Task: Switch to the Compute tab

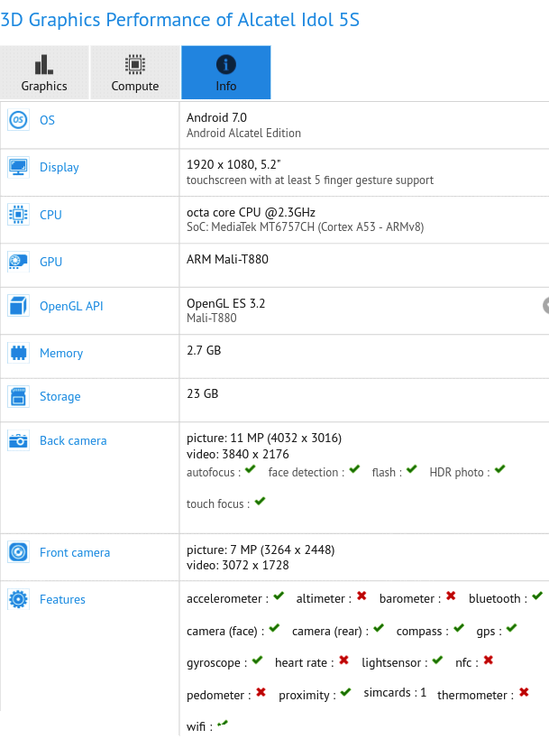Action: [x=135, y=72]
